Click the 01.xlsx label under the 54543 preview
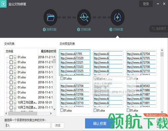168x131 pixels. click(134, 111)
